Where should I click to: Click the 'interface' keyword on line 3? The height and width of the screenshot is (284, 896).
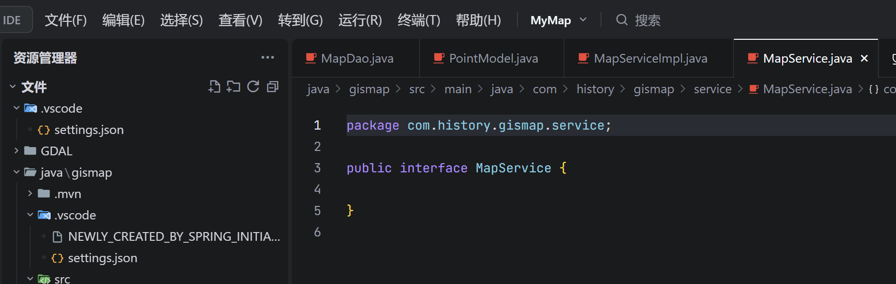(434, 168)
